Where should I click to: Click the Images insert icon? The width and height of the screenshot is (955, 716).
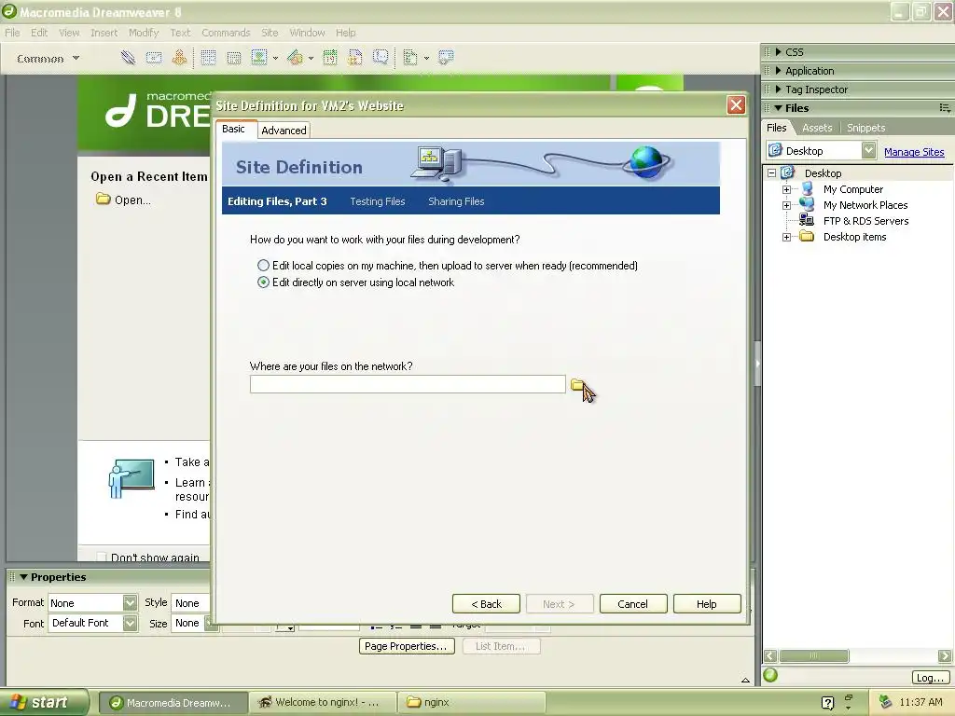point(259,58)
